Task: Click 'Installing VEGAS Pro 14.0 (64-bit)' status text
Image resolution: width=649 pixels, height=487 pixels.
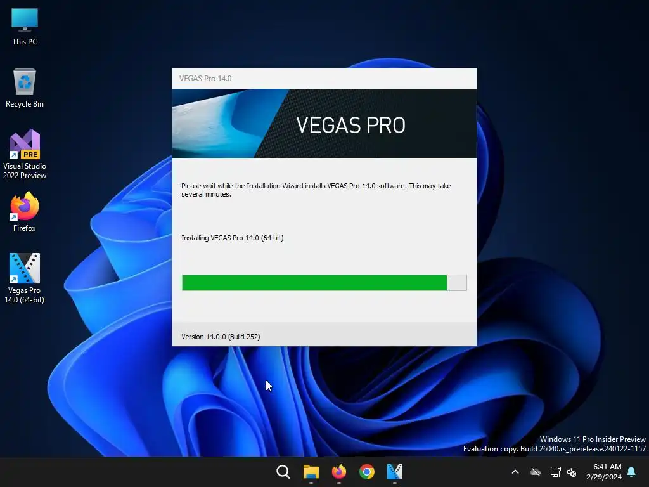Action: point(232,238)
